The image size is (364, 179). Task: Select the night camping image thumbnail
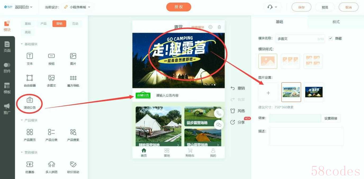314,92
